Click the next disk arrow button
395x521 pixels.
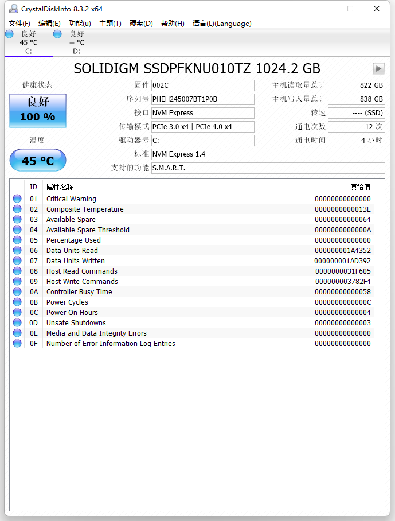378,69
